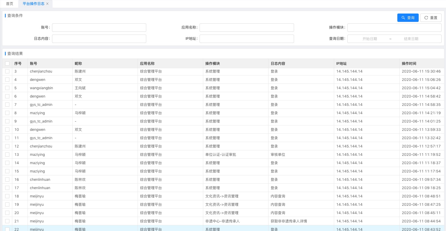Click nickname 邓文 in row 10
The width and height of the screenshot is (446, 231).
[78, 130]
